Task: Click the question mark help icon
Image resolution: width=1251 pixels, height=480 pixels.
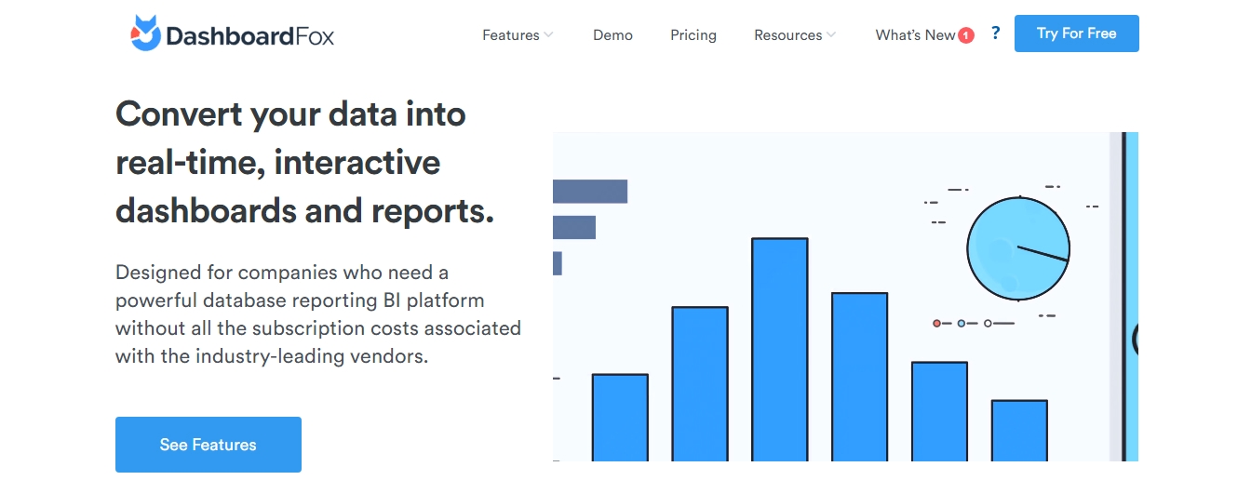Action: tap(995, 33)
